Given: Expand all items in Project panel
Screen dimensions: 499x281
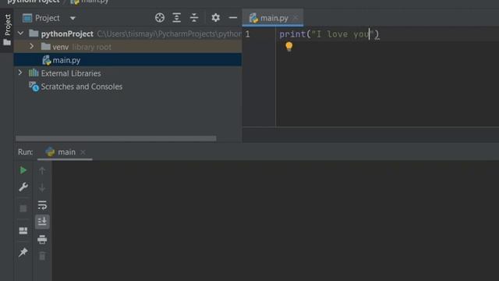Looking at the screenshot, I should pyautogui.click(x=177, y=18).
